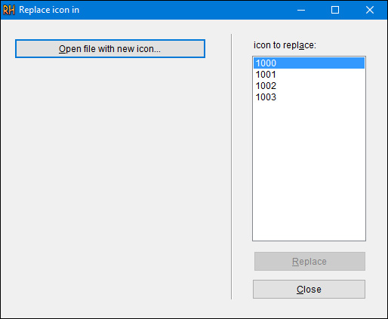Select icon 1001 in the list
Screen dimensions: 388x319
click(309, 75)
